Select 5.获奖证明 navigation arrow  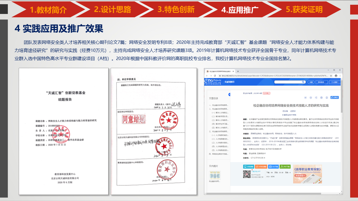(304, 9)
